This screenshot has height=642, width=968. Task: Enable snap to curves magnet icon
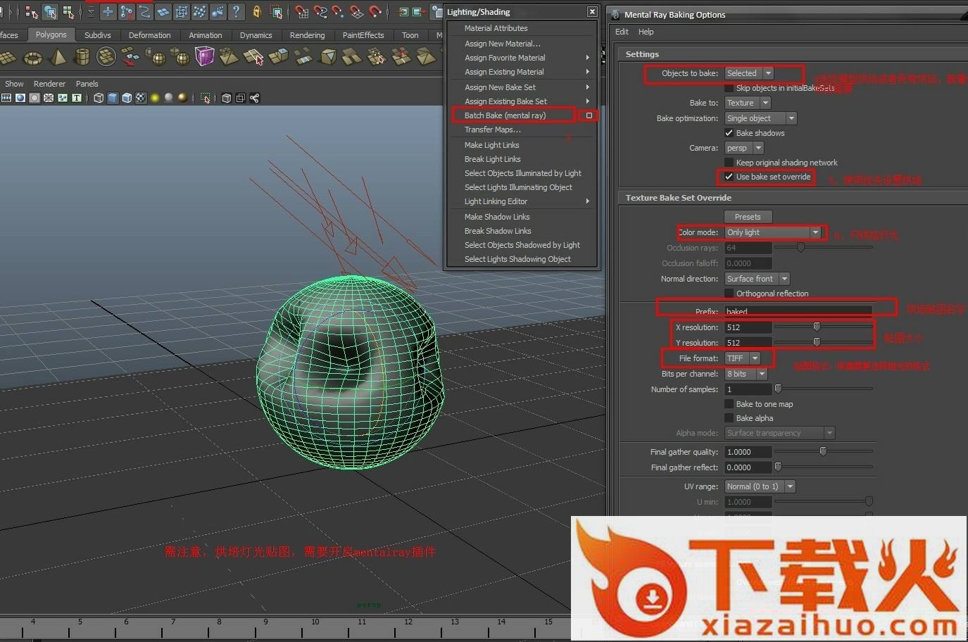click(320, 11)
